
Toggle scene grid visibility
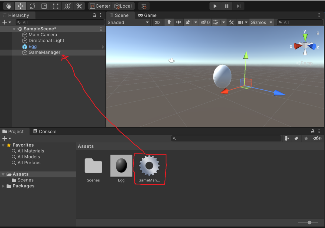[216, 22]
